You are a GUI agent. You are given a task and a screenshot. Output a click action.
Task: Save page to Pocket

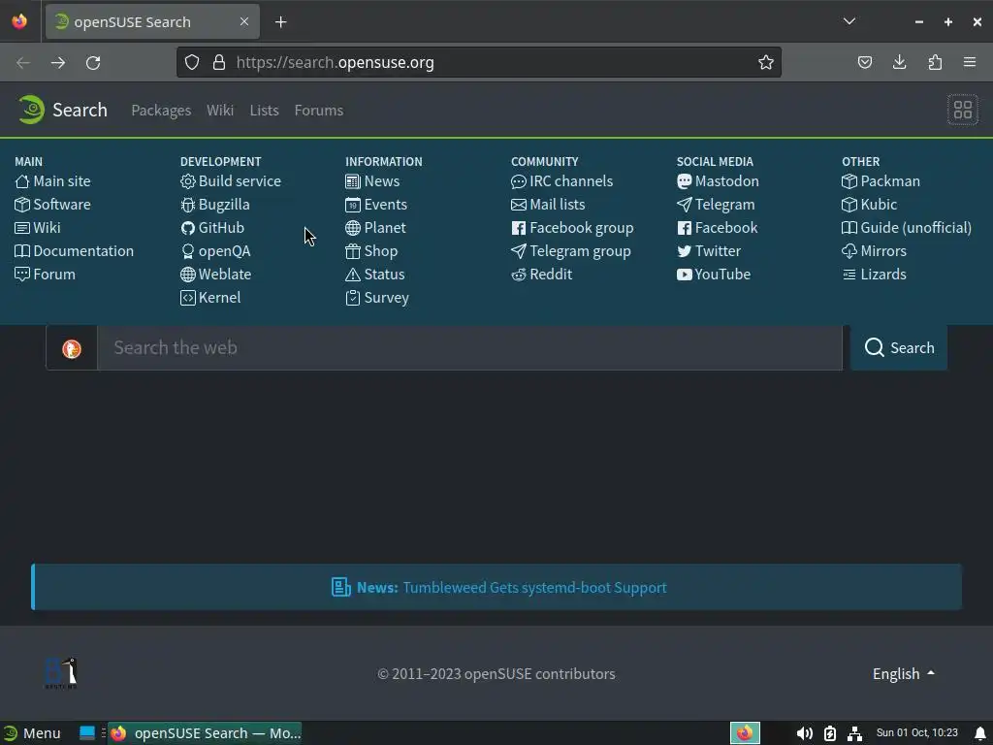point(864,62)
